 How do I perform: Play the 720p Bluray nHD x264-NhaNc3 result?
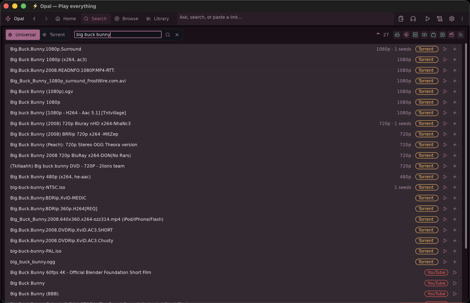pos(445,124)
